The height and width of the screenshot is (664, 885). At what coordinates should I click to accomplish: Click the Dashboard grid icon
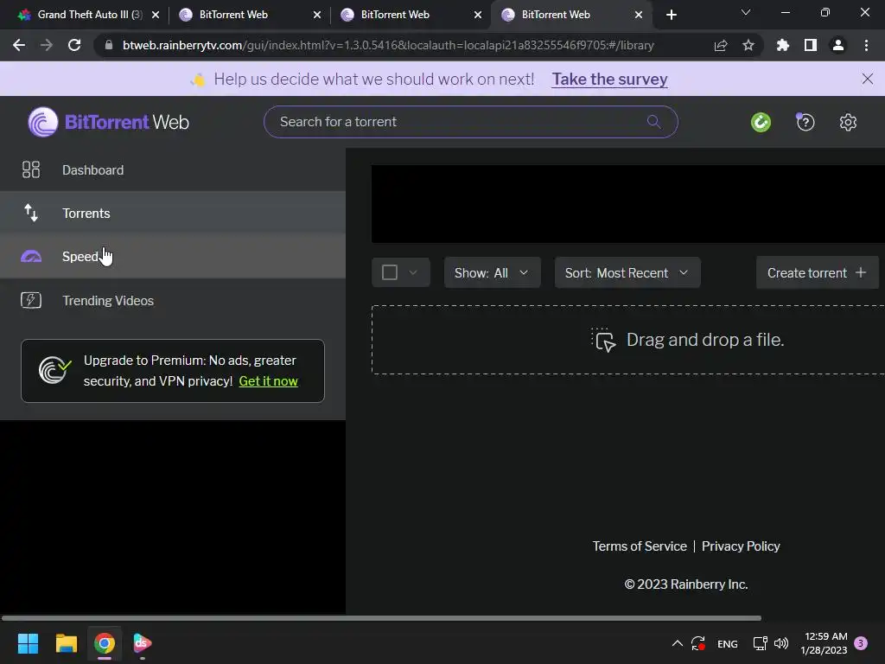pos(31,169)
